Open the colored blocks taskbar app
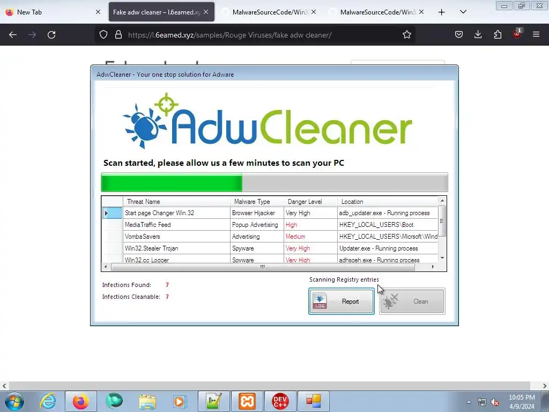Viewport: 549px width, 412px height. click(x=313, y=401)
